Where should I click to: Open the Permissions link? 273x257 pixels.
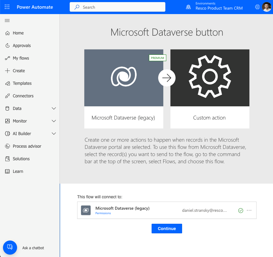point(103,213)
